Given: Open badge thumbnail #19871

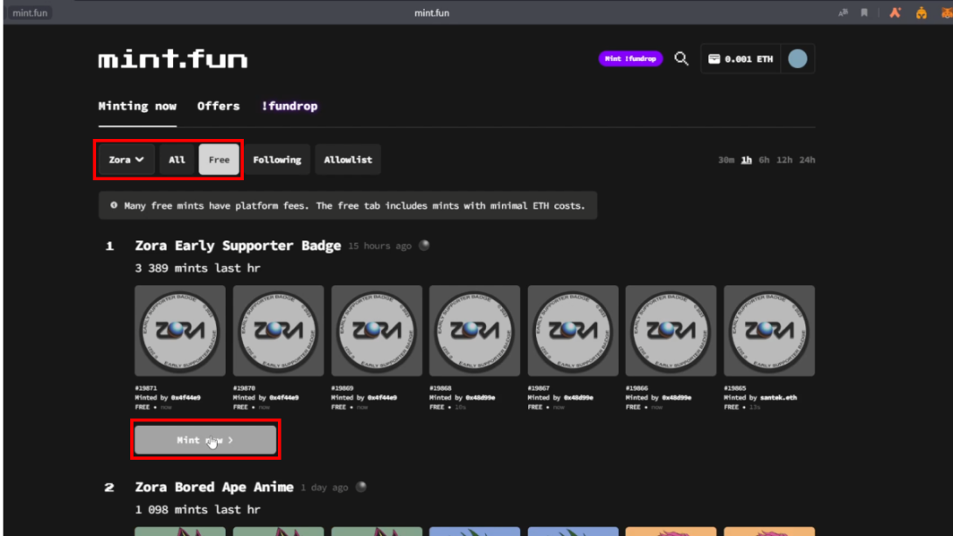Looking at the screenshot, I should [180, 331].
